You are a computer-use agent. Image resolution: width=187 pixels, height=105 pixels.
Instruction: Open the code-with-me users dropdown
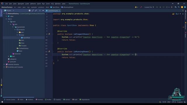pyautogui.click(x=136, y=7)
